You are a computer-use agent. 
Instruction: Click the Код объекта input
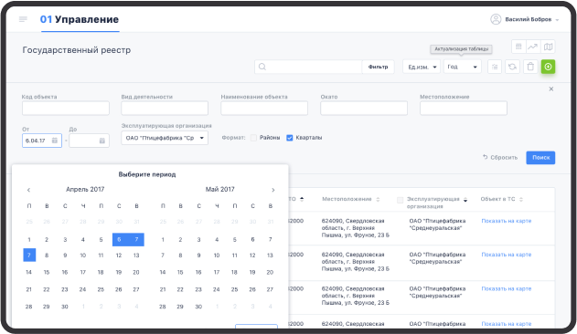(x=66, y=108)
